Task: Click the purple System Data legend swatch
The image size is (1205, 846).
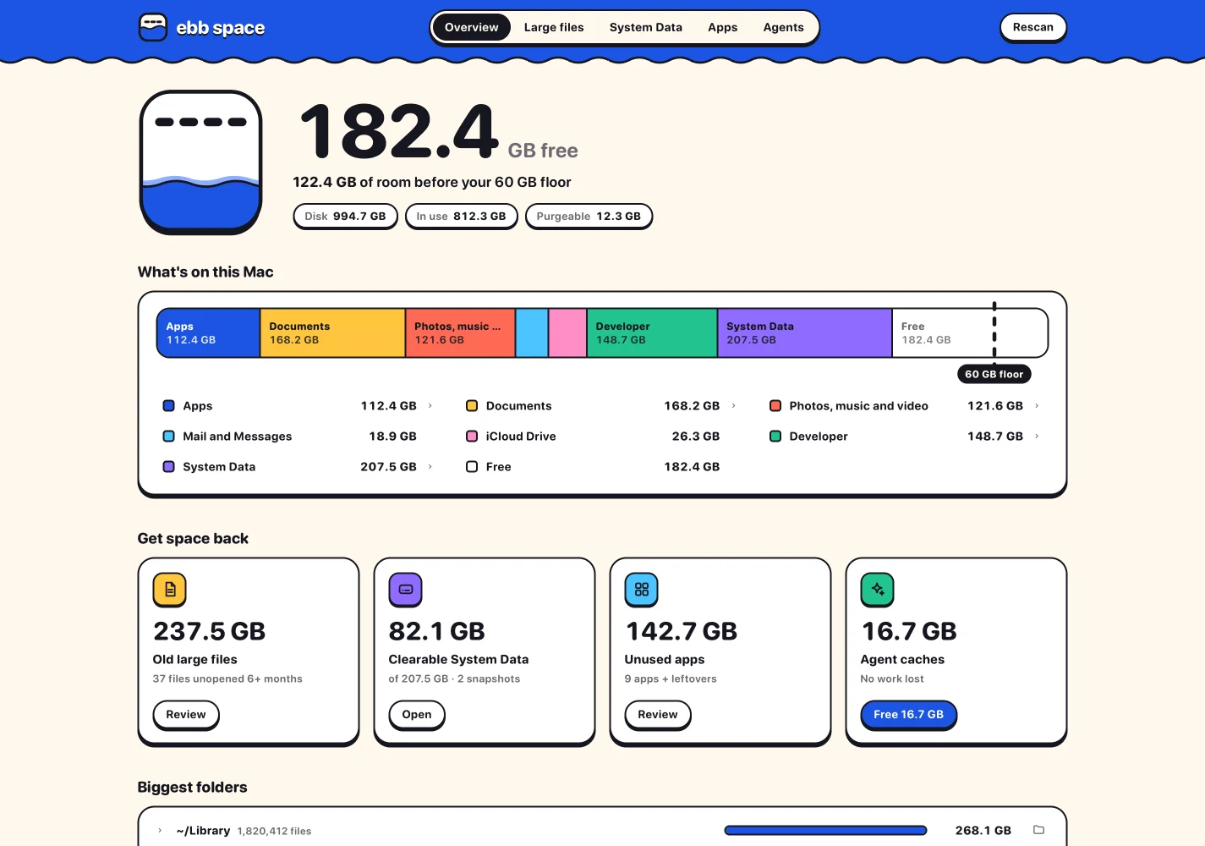Action: pos(168,467)
